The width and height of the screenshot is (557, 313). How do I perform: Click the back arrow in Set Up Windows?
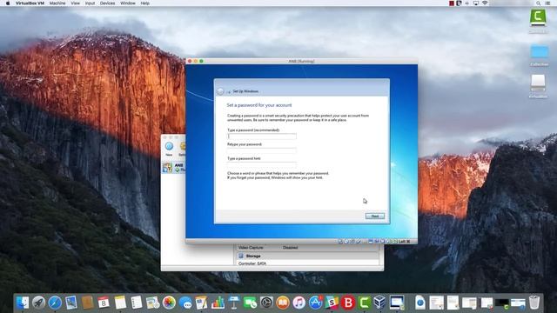220,91
